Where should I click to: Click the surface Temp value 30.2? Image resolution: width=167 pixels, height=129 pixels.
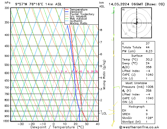(149, 59)
